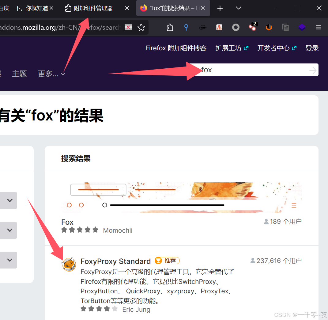Click the FoxyProxy fox icon
This screenshot has width=328, height=320.
pyautogui.click(x=69, y=264)
